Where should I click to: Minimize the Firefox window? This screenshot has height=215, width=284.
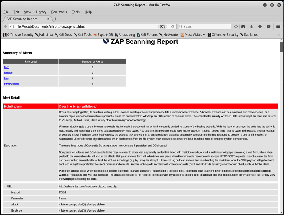pos(265,5)
